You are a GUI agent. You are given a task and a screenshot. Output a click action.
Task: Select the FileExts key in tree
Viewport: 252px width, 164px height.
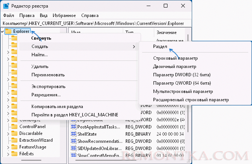click(x=27, y=154)
